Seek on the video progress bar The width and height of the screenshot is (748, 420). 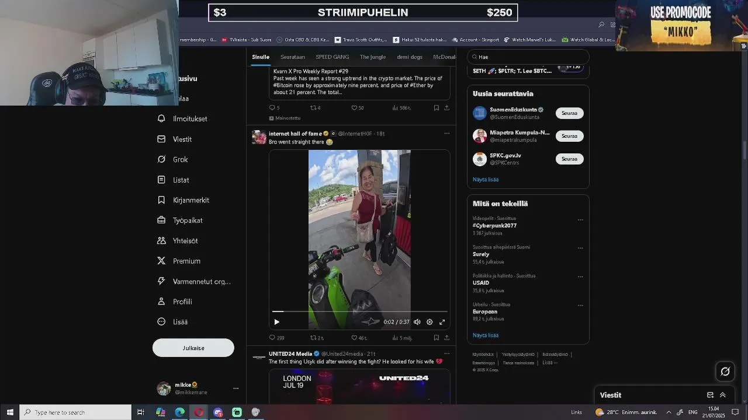(359, 311)
